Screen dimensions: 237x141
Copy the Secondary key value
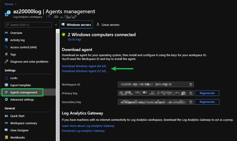(191, 102)
